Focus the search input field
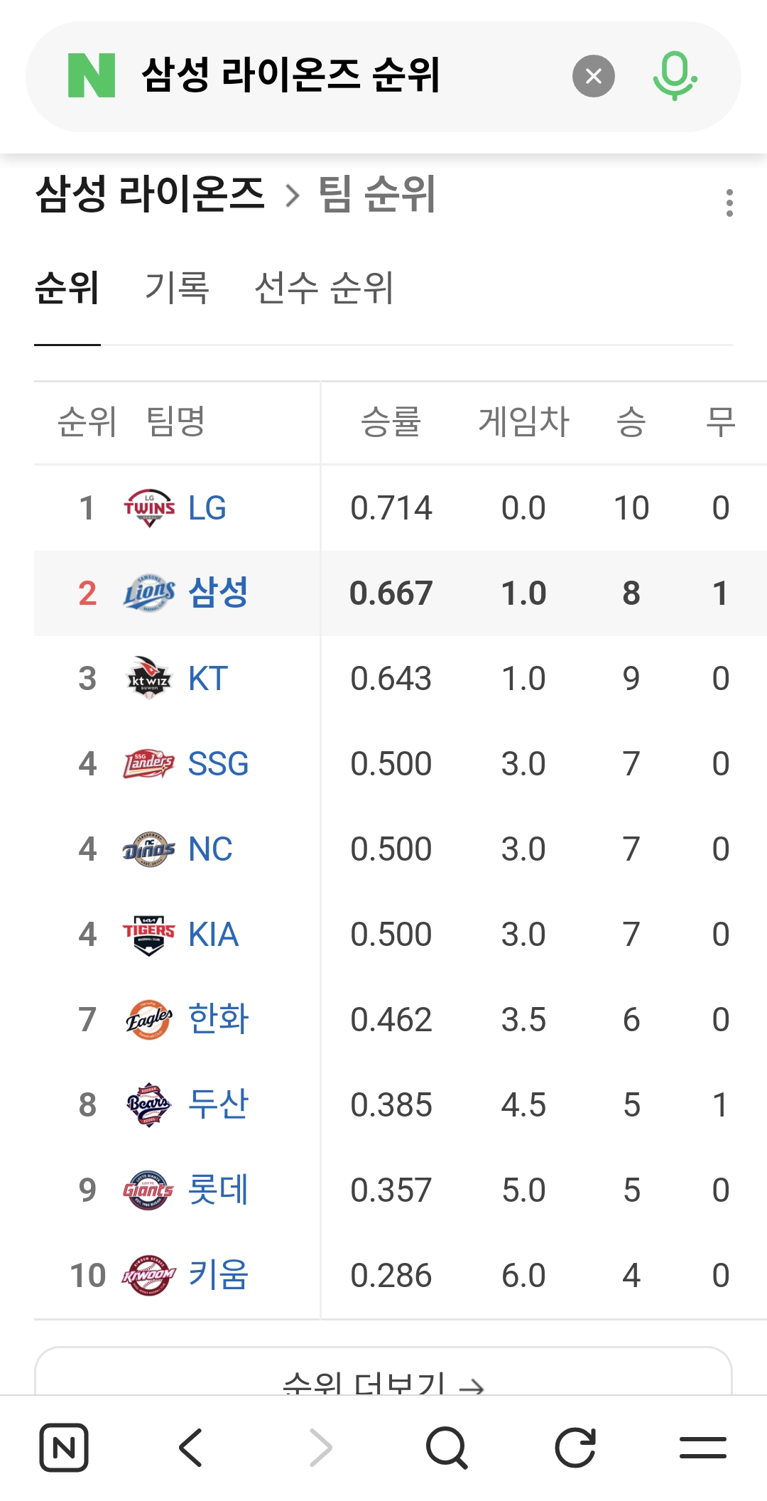Viewport: 767px width, 1501px height. point(341,76)
